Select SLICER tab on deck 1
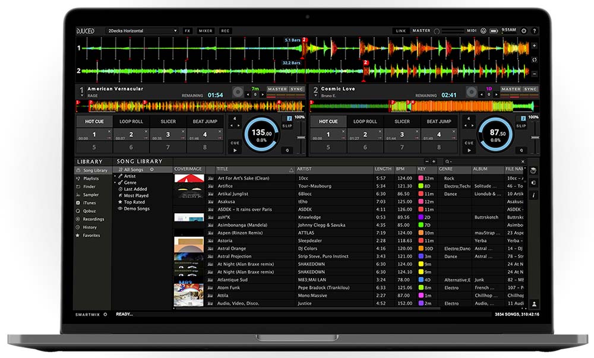The image size is (594, 358). 168,122
